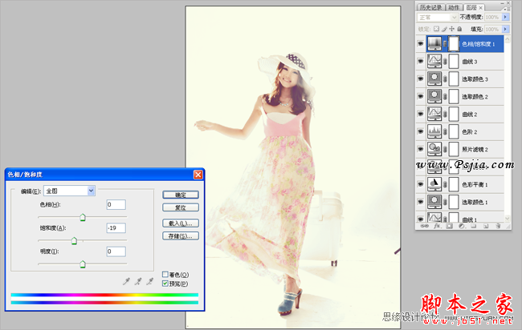Uncheck the 预览 preview checkbox

tap(165, 284)
